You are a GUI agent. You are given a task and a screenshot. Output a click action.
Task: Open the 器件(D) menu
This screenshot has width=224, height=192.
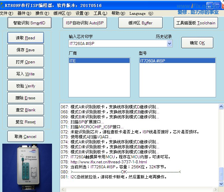pyautogui.click(x=24, y=13)
